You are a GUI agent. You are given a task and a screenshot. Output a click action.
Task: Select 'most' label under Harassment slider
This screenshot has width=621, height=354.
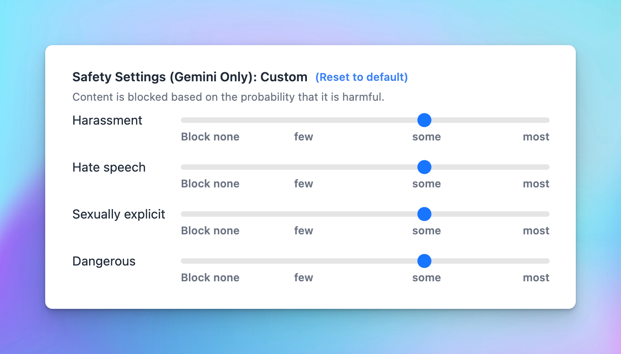[536, 137]
